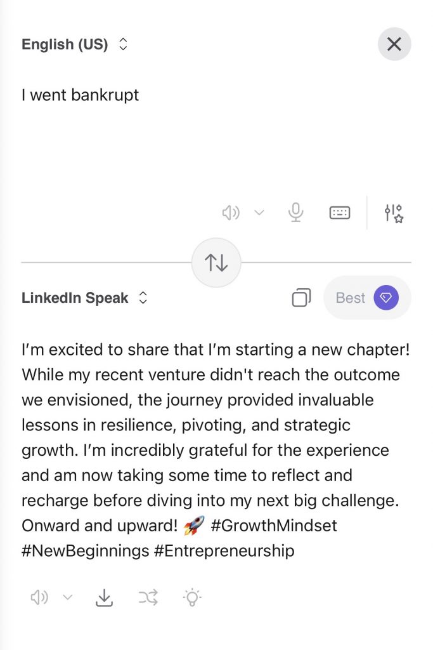The image size is (433, 650).
Task: Expand voice options next to top speaker
Action: click(257, 213)
